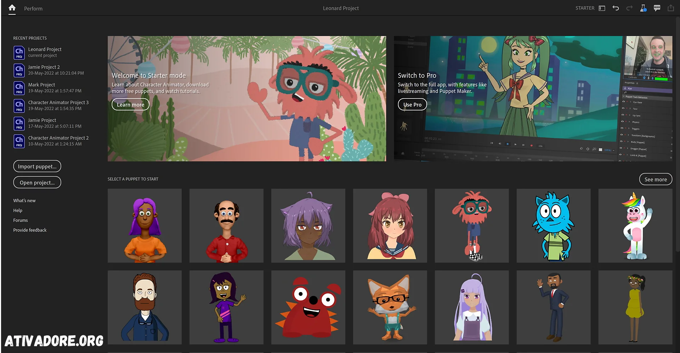The image size is (680, 353).
Task: Click Learn more on Starter mode banner
Action: pos(131,105)
